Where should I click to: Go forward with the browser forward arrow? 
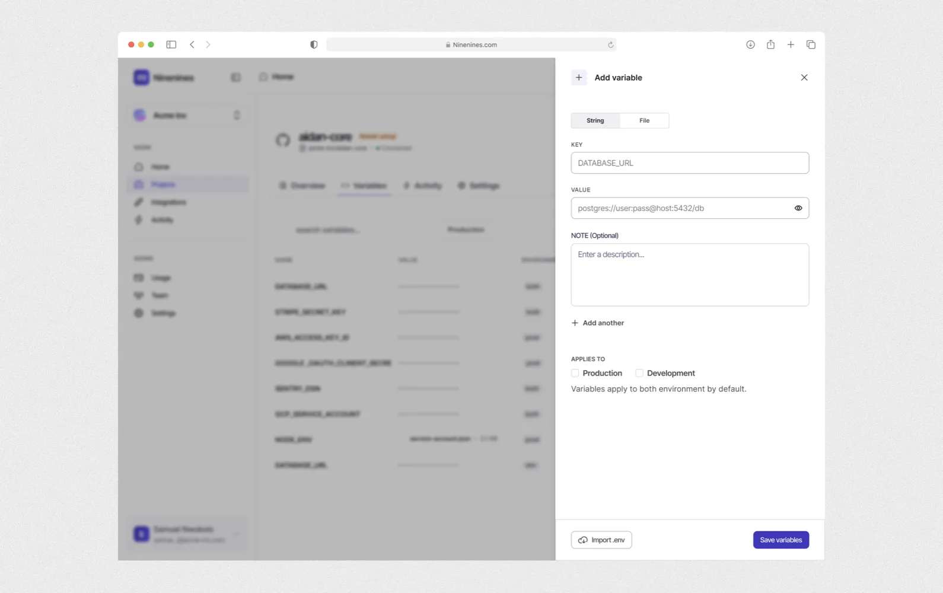[208, 44]
